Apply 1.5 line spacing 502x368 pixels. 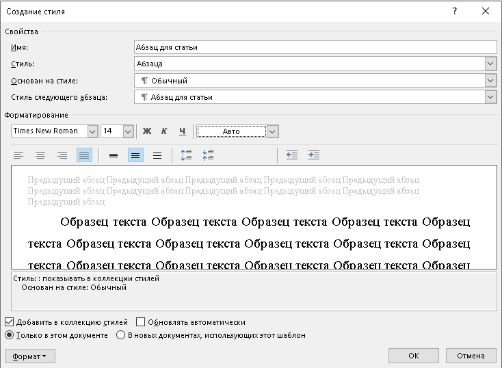pos(135,155)
